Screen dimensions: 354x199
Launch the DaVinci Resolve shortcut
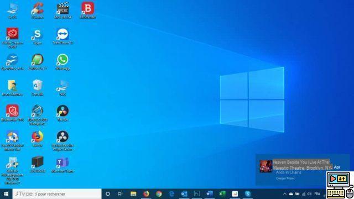pos(63,113)
